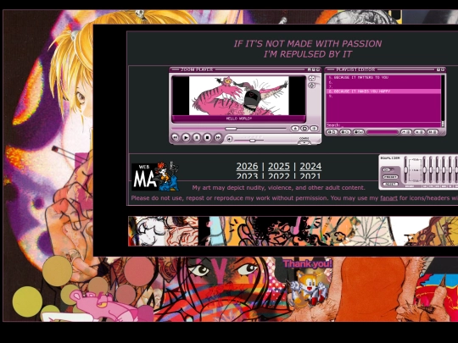Click the playlist editor scrollbar
The image size is (458, 343).
pyautogui.click(x=443, y=101)
